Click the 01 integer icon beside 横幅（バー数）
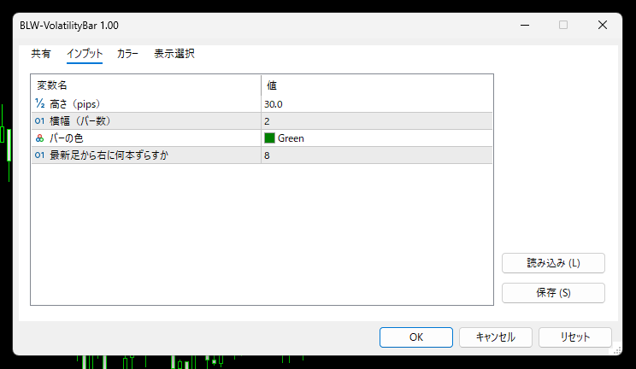 click(x=39, y=120)
